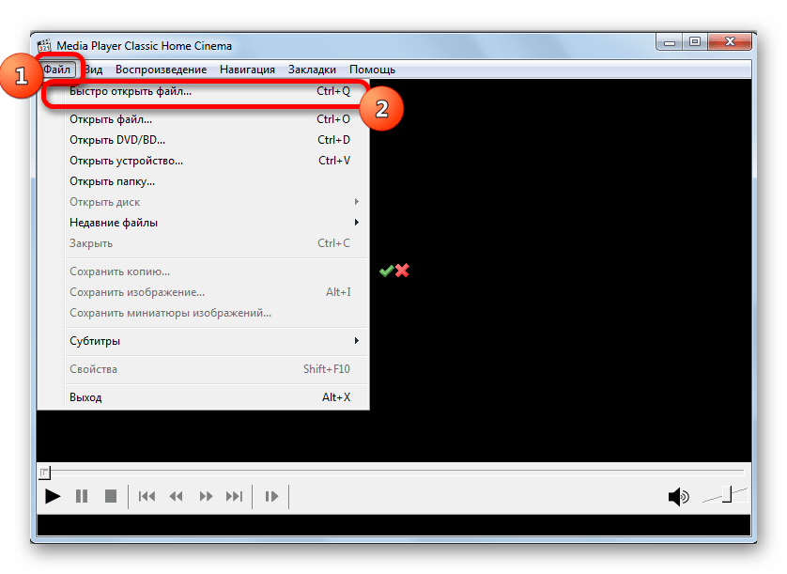Open the Файл menu
This screenshot has height=574, width=787.
pyautogui.click(x=57, y=70)
